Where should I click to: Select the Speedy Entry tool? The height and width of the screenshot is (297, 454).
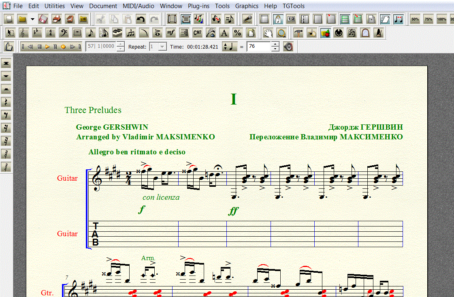pyautogui.click(x=104, y=33)
